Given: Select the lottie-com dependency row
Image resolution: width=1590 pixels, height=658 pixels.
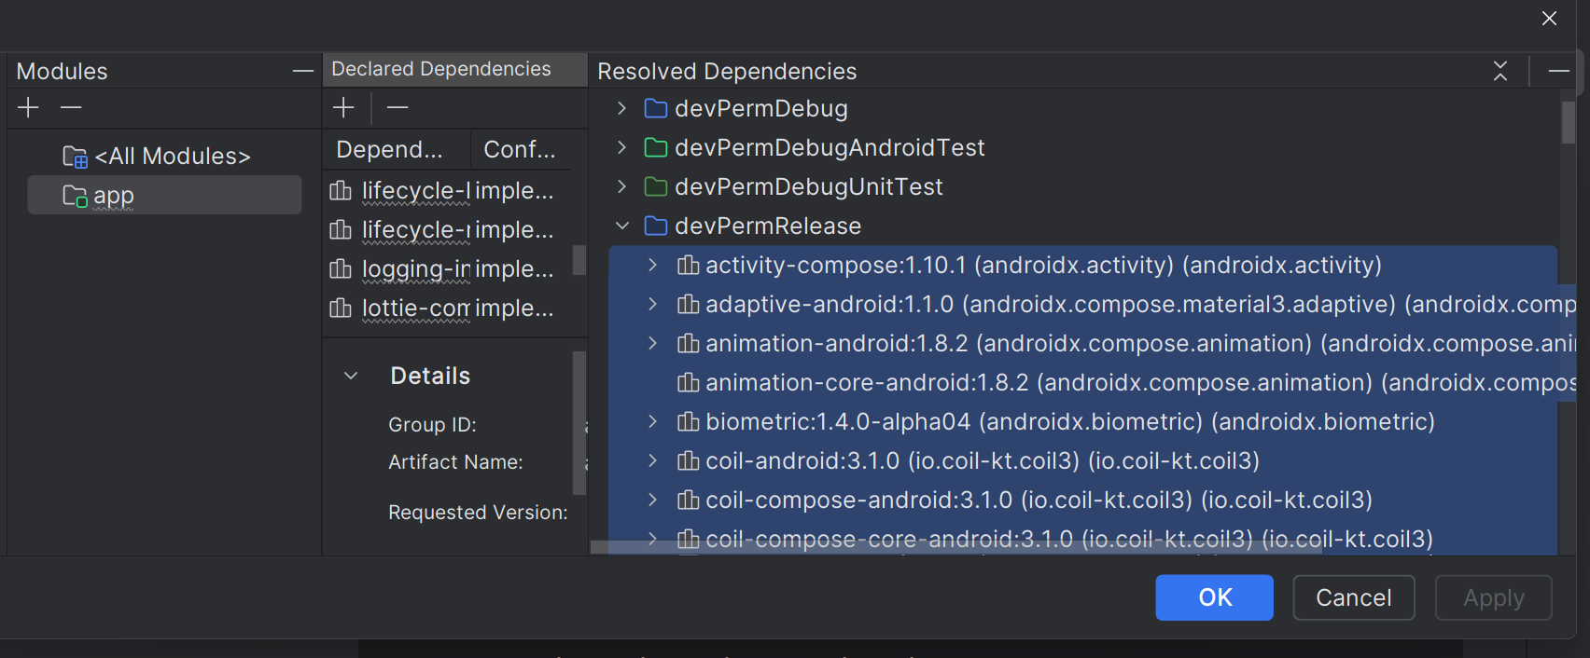Looking at the screenshot, I should 447,308.
